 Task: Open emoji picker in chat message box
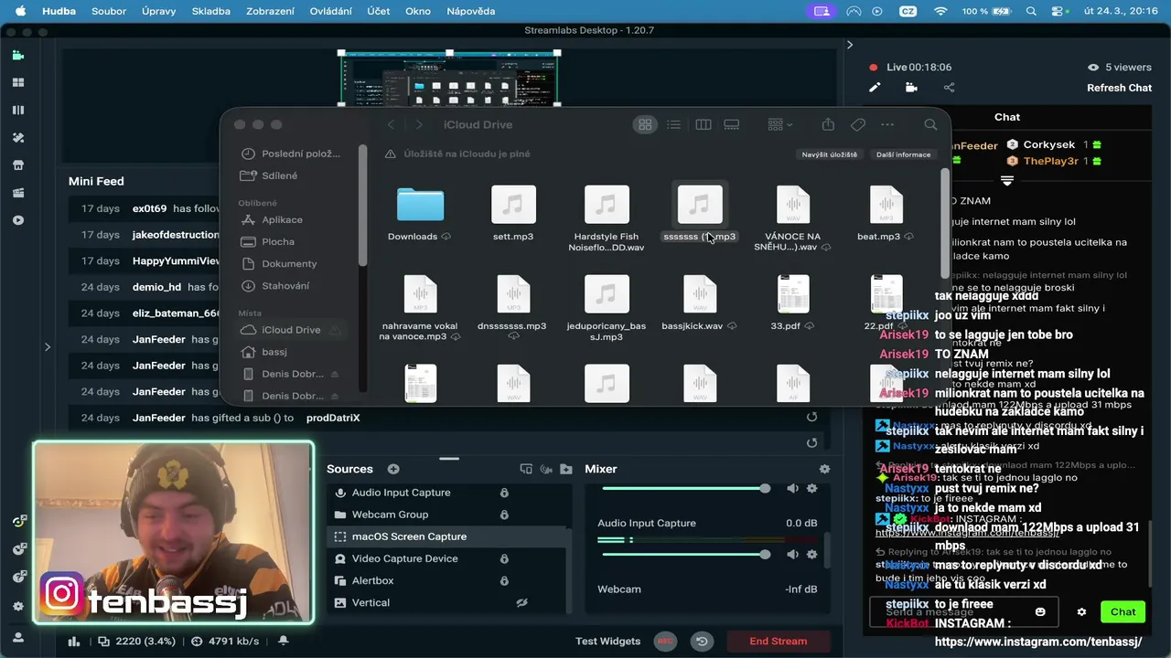1040,611
